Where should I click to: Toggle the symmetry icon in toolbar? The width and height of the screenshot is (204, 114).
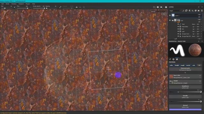pyautogui.click(x=76, y=7)
